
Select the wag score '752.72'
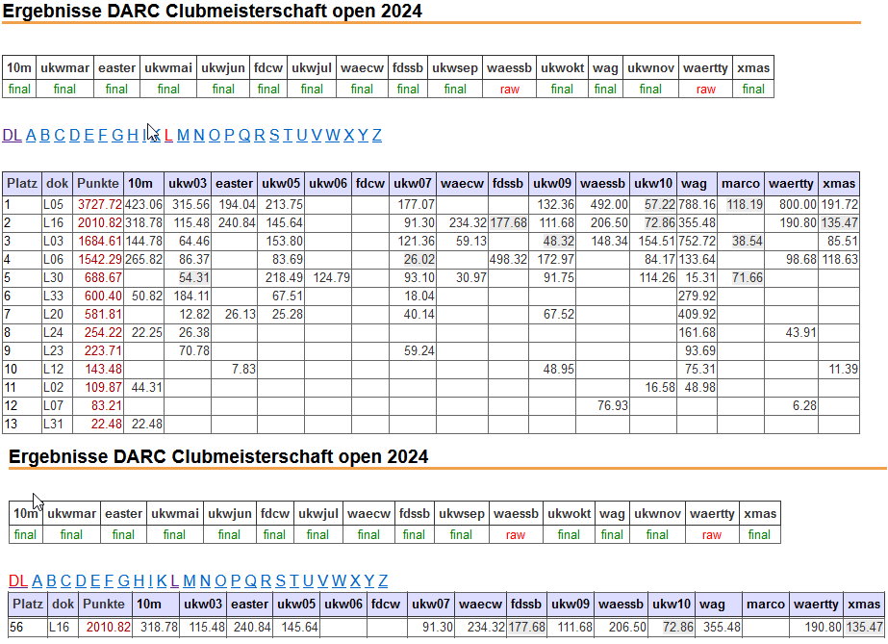698,242
